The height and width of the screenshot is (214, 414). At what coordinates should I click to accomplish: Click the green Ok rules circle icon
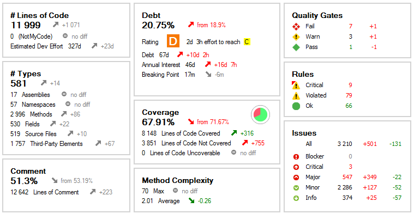(296, 106)
